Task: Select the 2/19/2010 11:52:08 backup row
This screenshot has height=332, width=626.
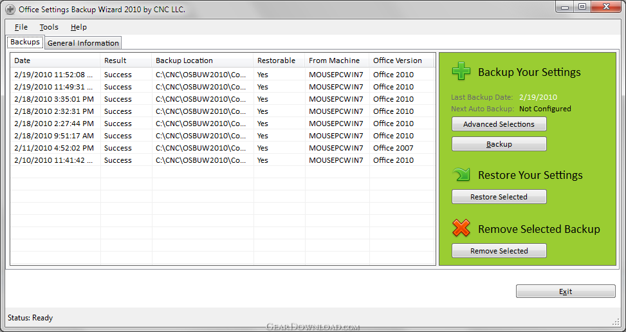Action: point(223,75)
